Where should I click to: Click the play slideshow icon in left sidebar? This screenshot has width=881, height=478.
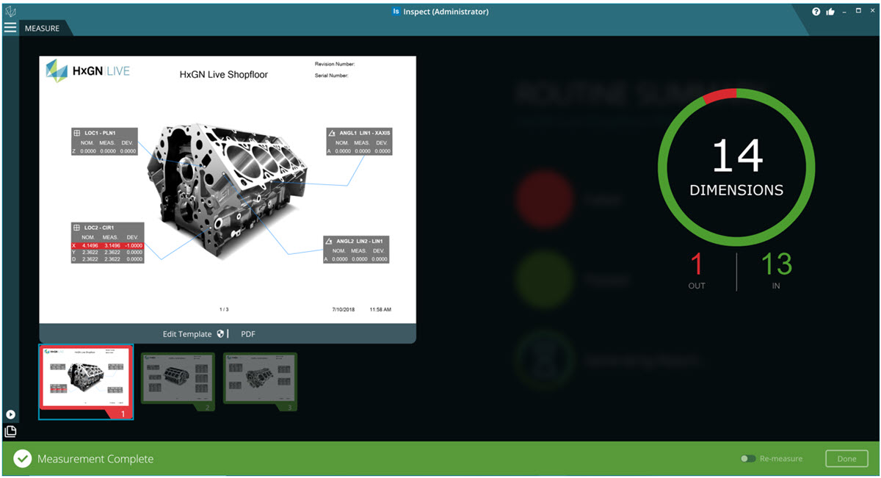(10, 413)
